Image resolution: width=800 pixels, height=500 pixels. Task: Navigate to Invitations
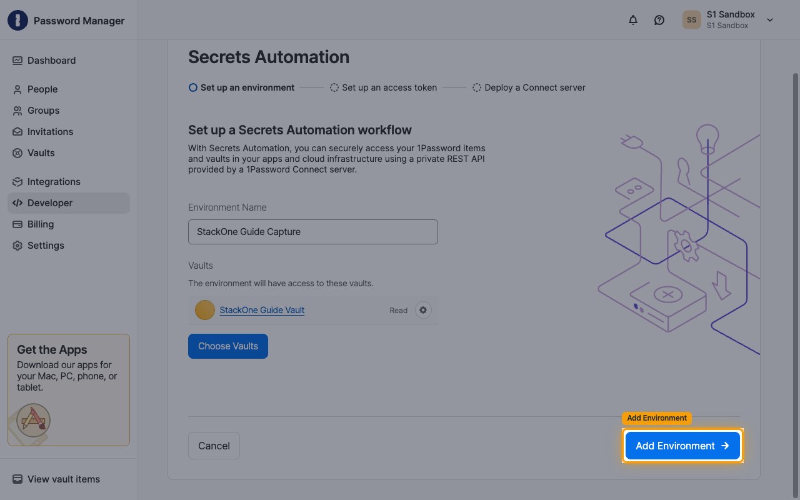[69, 132]
